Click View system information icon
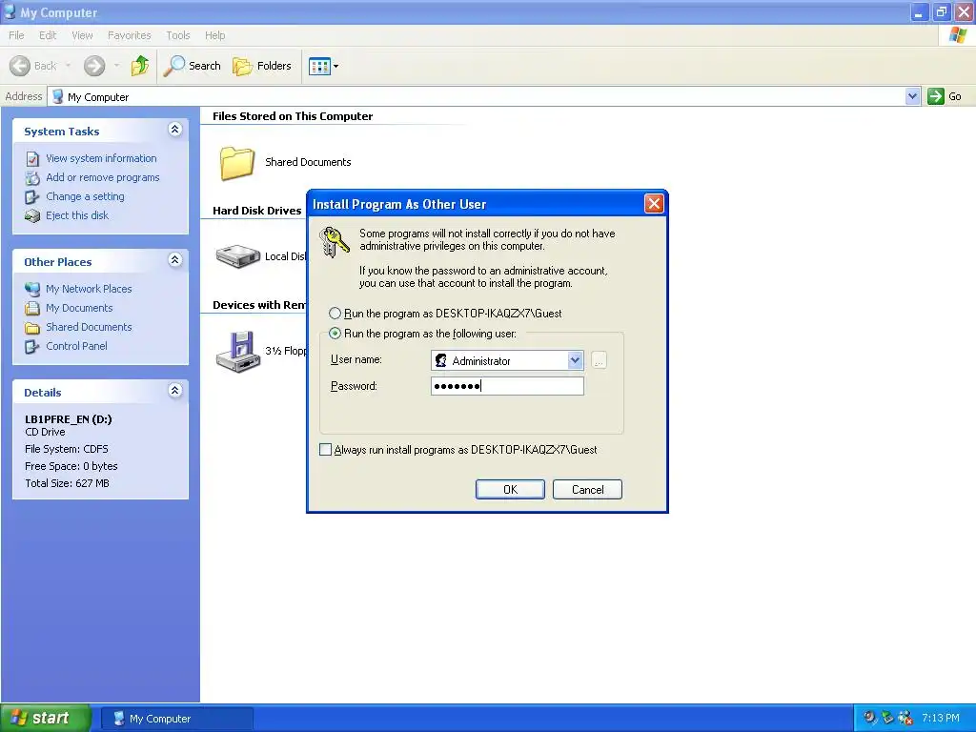The height and width of the screenshot is (732, 976). [32, 159]
